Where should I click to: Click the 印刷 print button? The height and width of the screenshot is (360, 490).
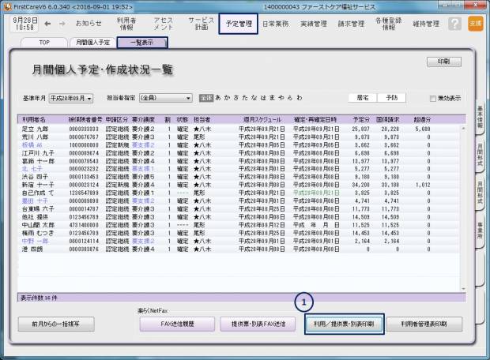[443, 61]
